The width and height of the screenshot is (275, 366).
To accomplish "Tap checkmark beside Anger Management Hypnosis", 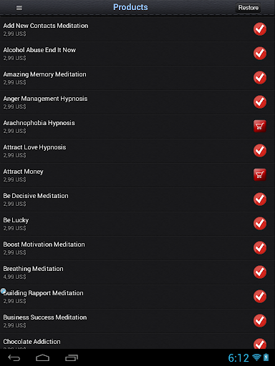I will click(260, 102).
